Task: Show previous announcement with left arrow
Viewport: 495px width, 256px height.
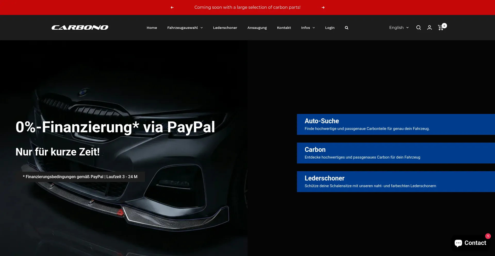Action: tap(172, 7)
